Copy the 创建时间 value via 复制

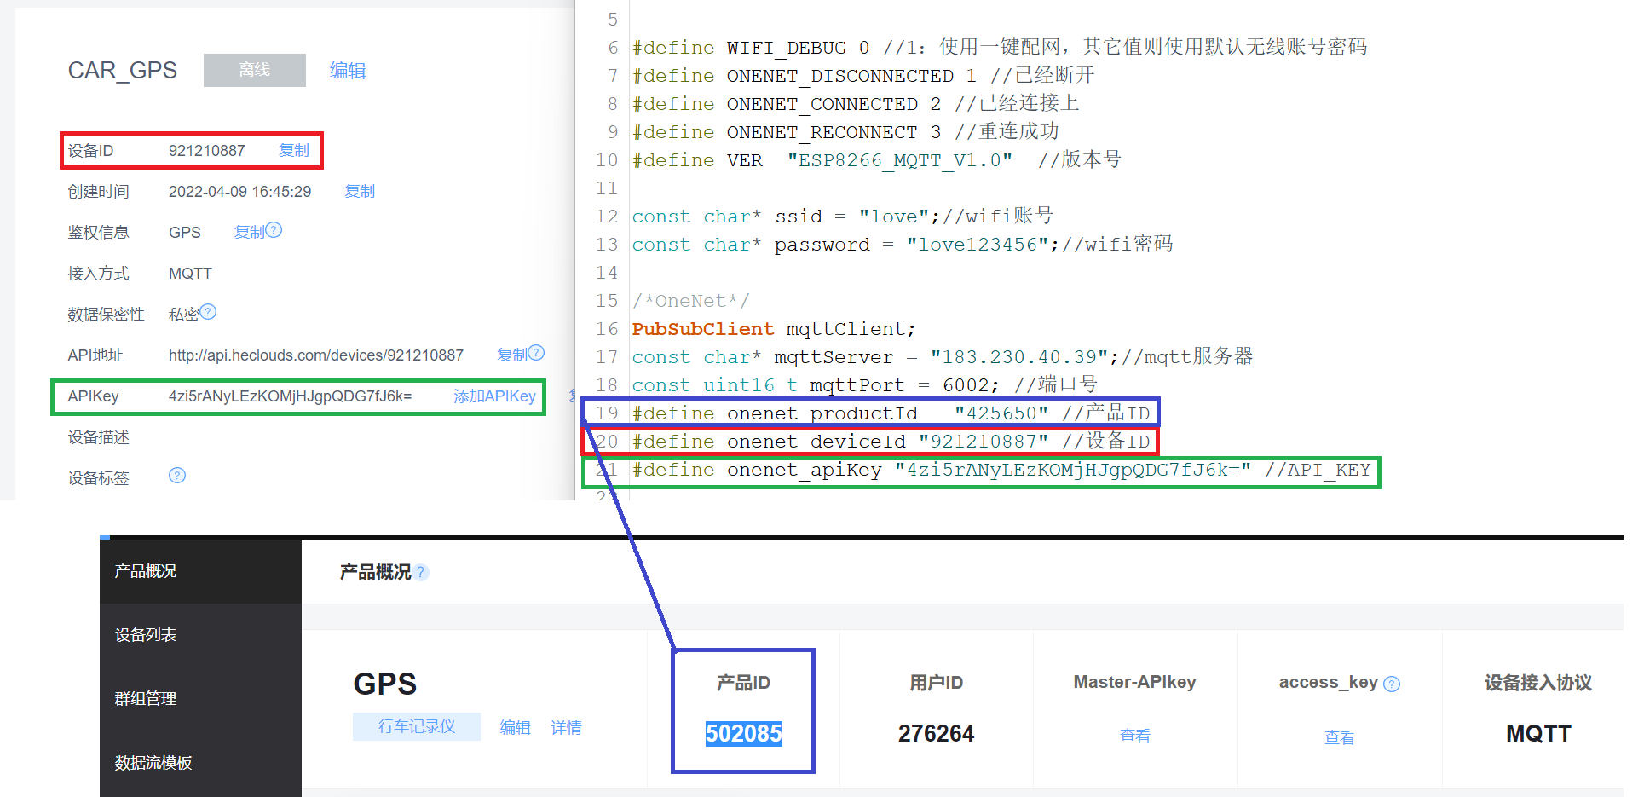360,192
